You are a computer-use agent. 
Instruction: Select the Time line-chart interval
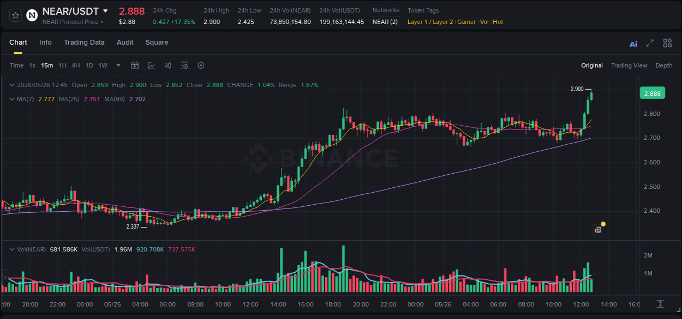pyautogui.click(x=16, y=65)
